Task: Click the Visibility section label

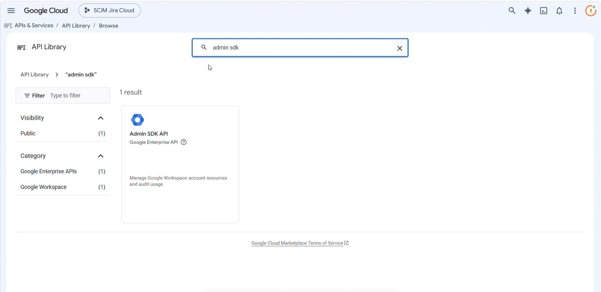Action: click(32, 118)
